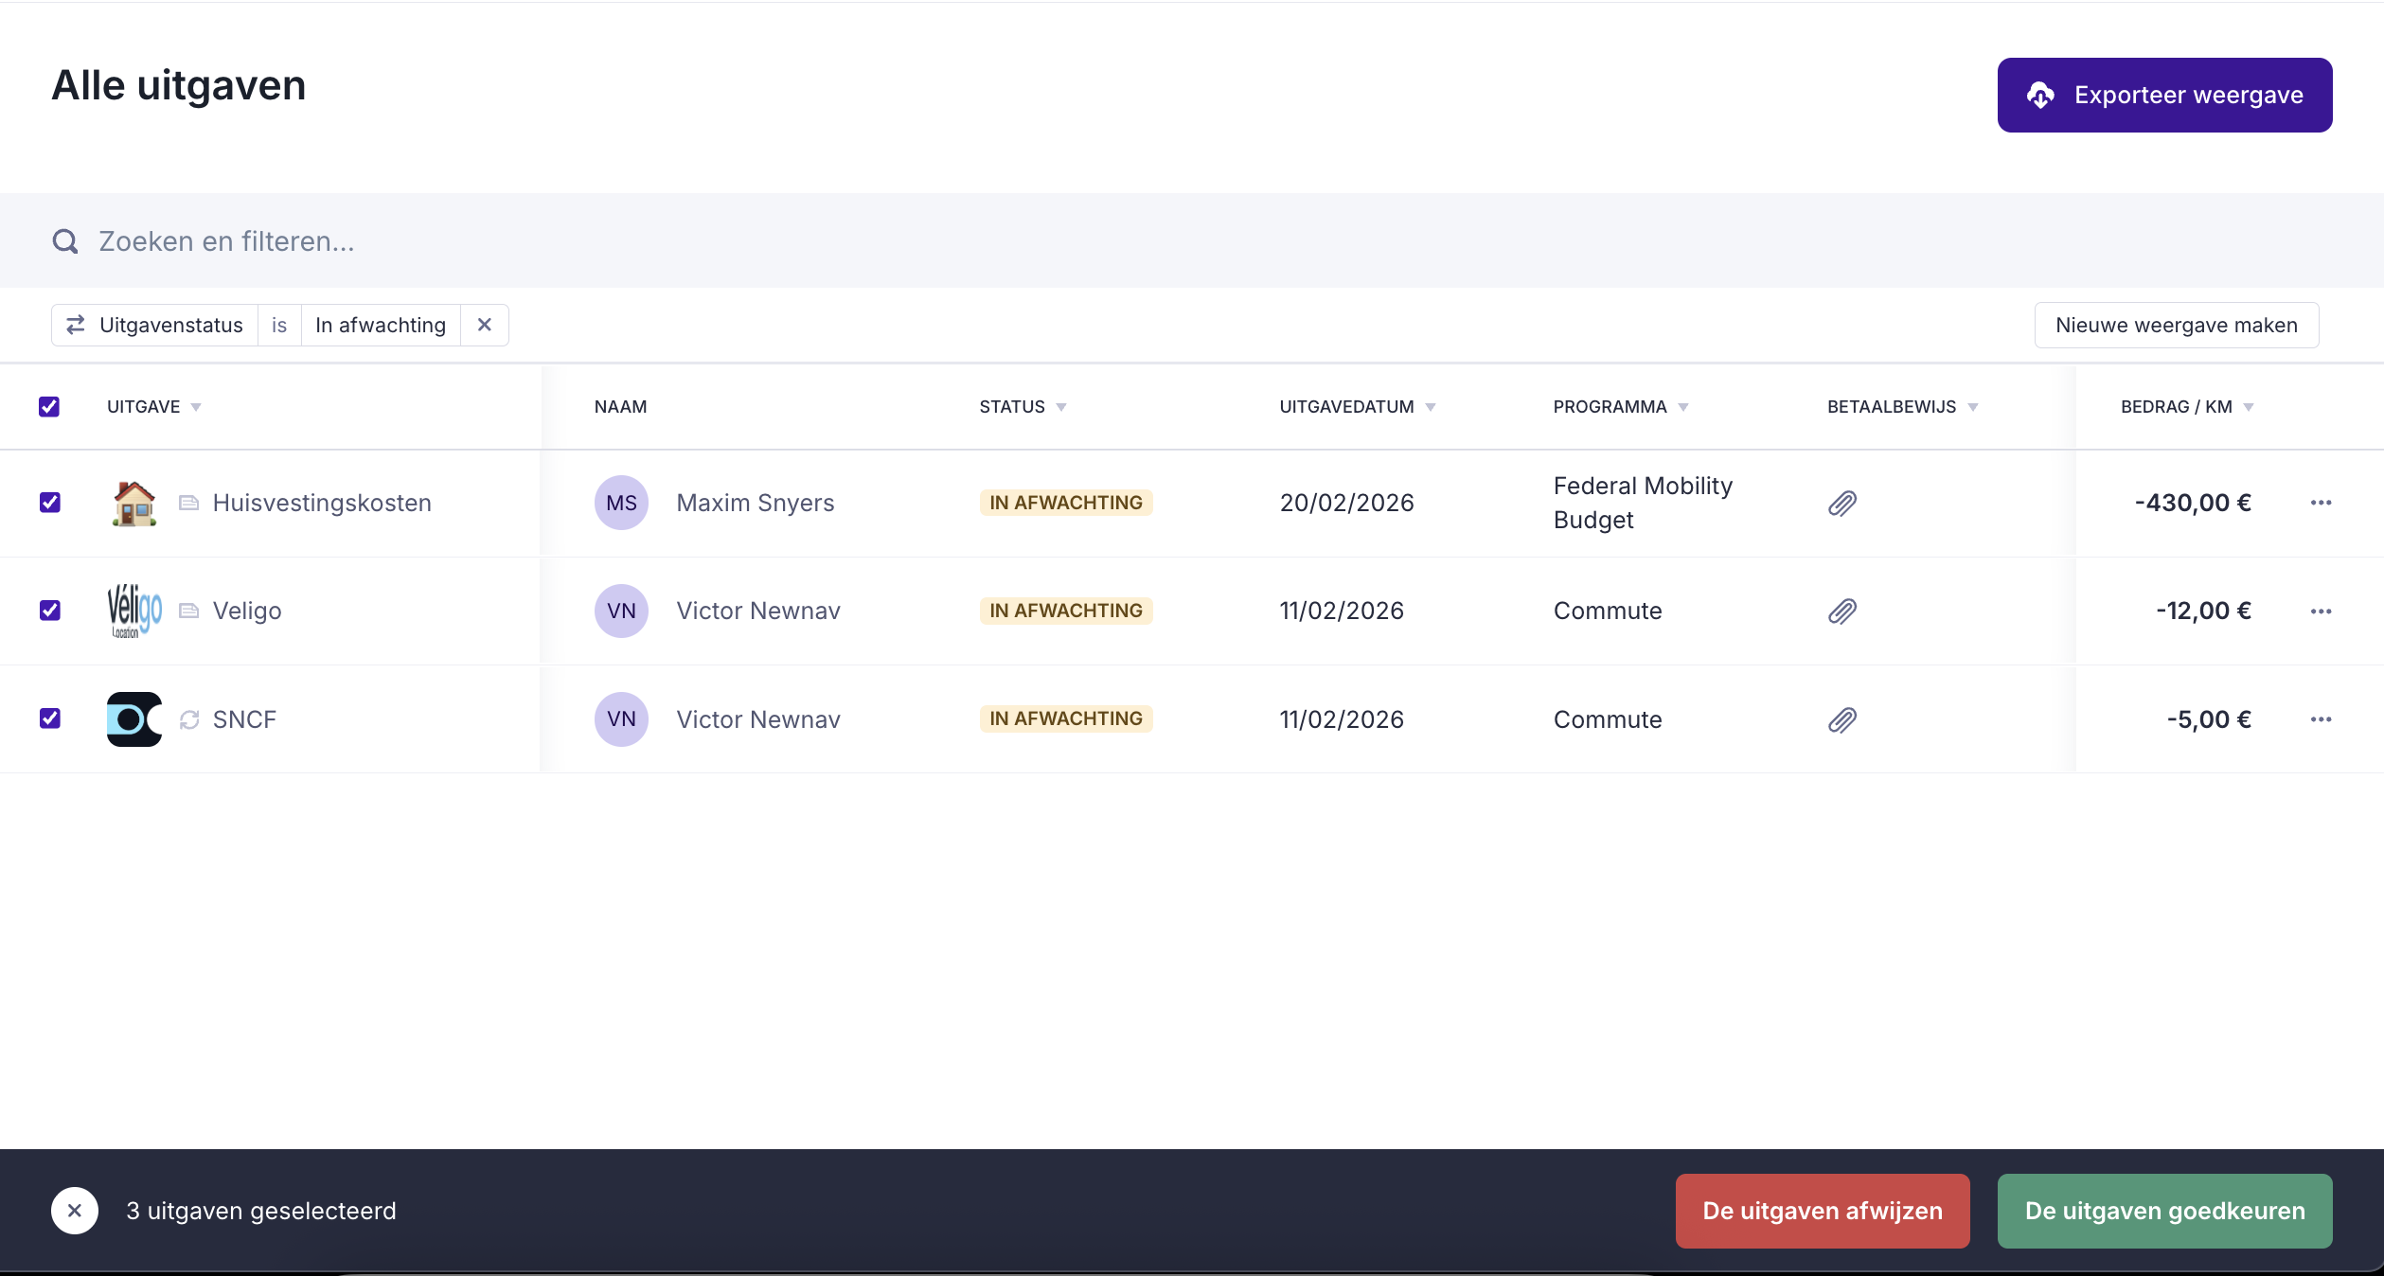This screenshot has width=2384, height=1276.
Task: Click the house icon for Huisvestingskosten
Action: (133, 503)
